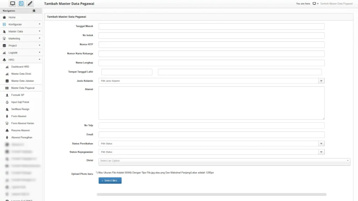This screenshot has height=201, width=358.
Task: Click the Tambah Master Data Pegawai breadcrumb
Action: [336, 3]
